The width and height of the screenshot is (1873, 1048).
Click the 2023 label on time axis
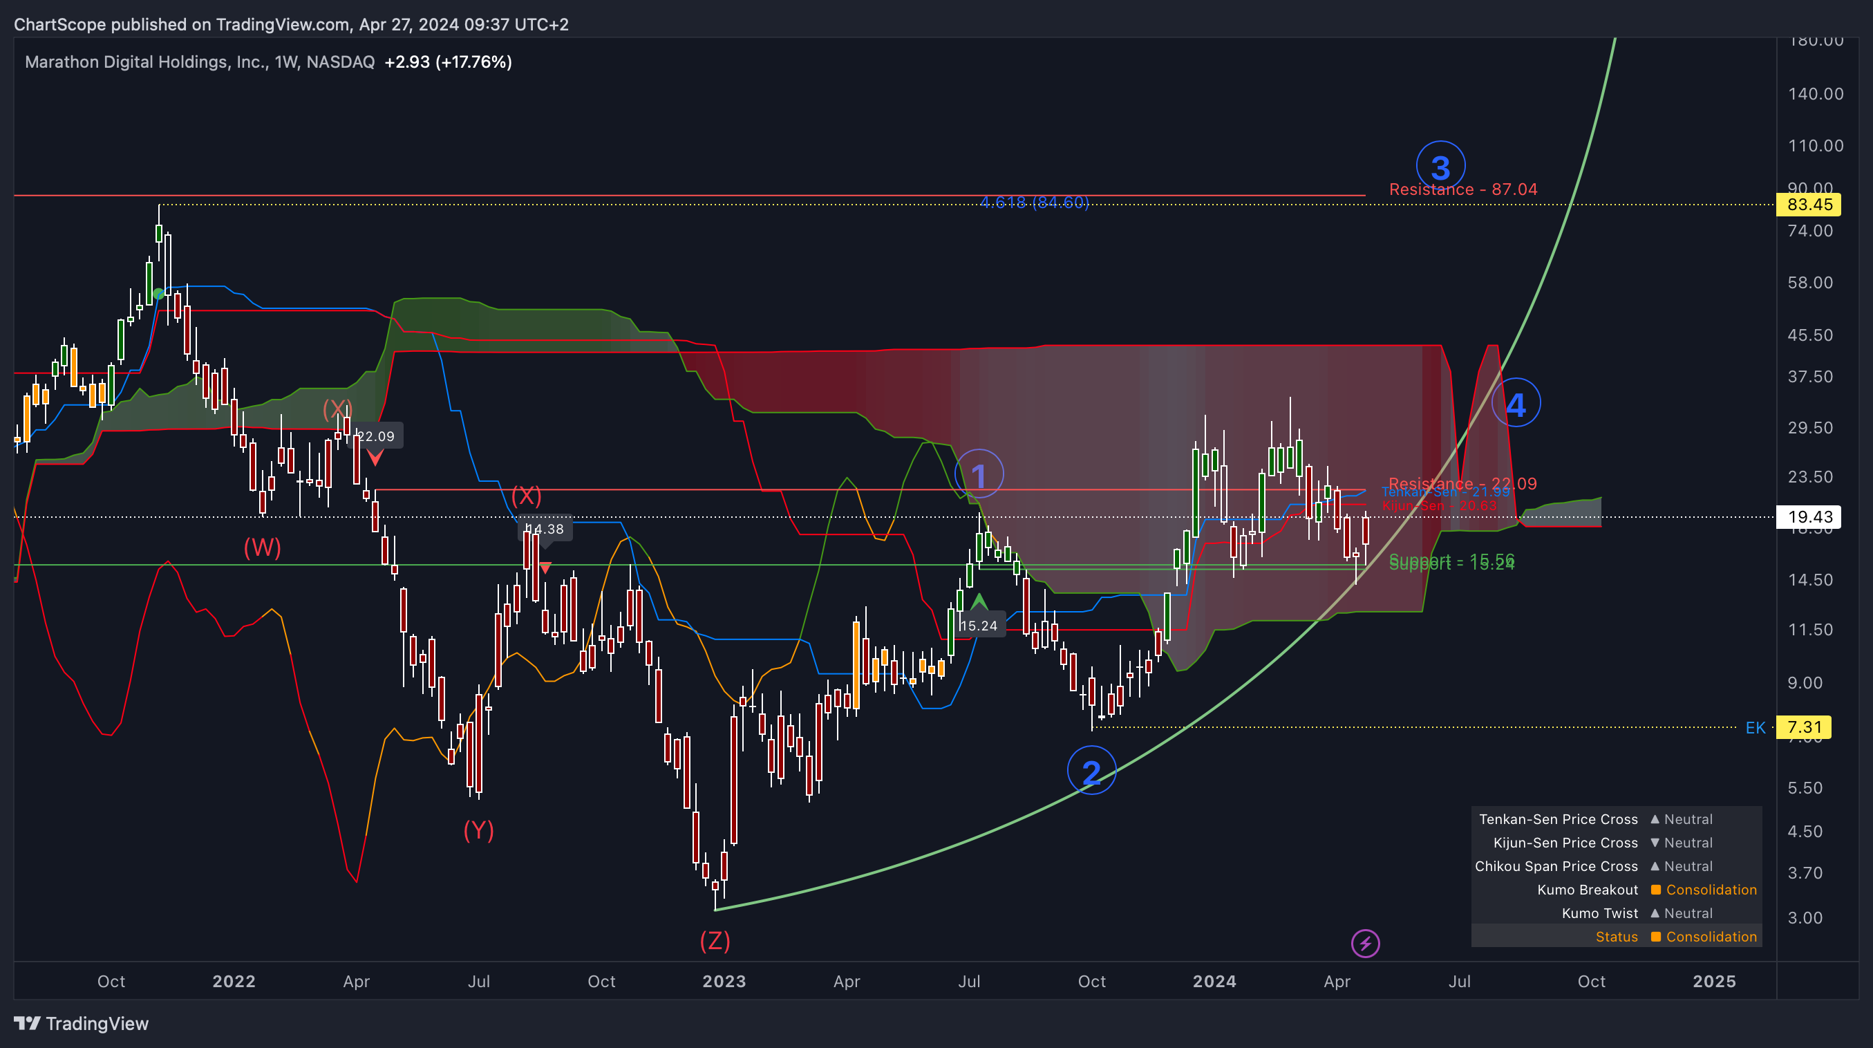click(x=724, y=981)
